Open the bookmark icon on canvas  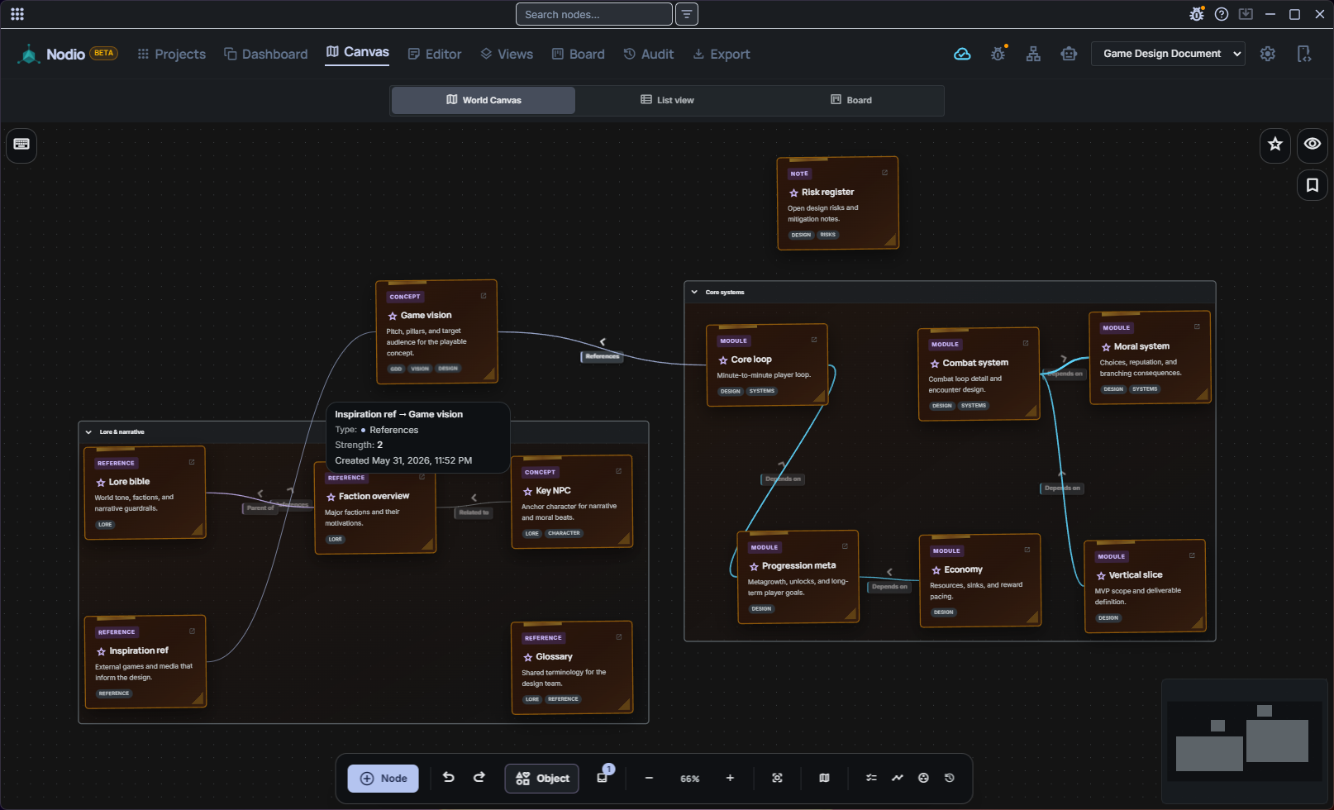(1312, 184)
